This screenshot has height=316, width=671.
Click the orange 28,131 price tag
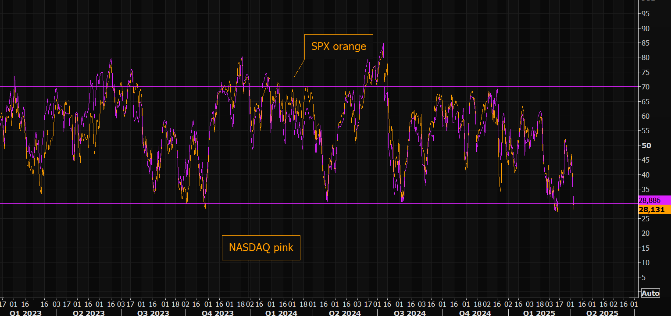point(654,209)
